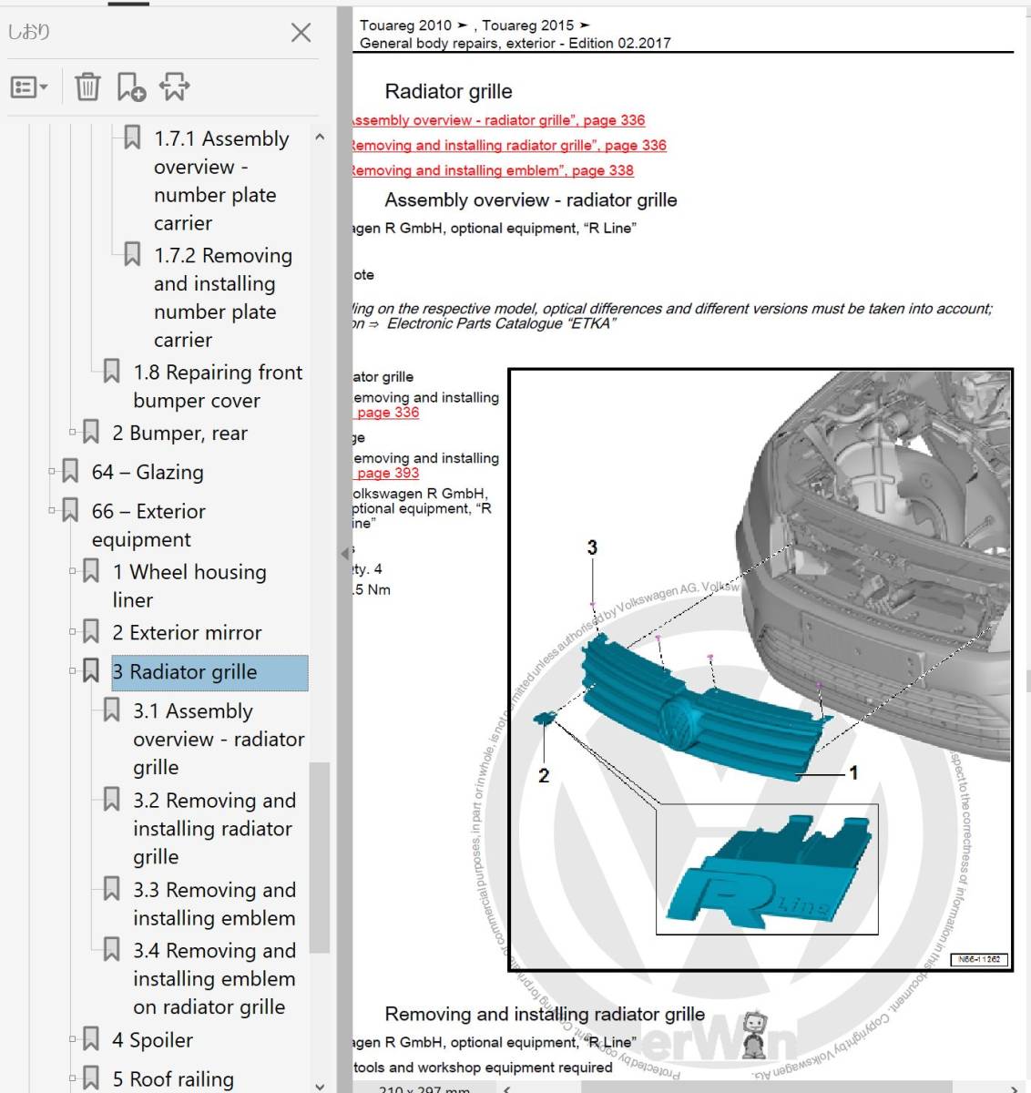Click the しおり panel title
1031x1093 pixels.
(28, 32)
